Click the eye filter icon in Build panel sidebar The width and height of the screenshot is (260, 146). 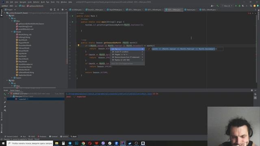tap(5, 110)
